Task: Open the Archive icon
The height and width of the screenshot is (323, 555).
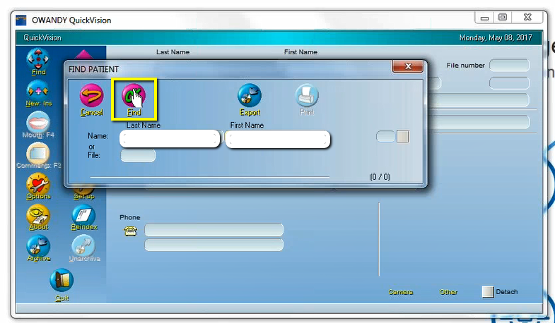Action: (x=38, y=248)
